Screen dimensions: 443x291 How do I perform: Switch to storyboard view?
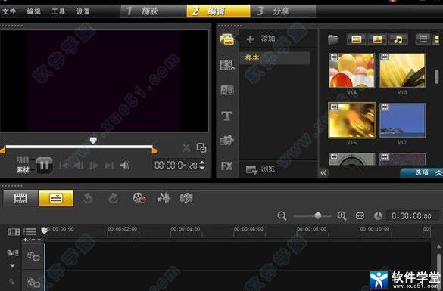pyautogui.click(x=20, y=199)
